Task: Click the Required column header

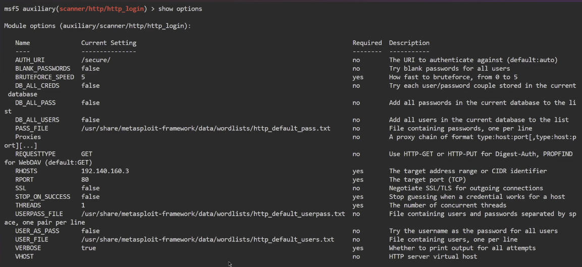Action: coord(367,43)
